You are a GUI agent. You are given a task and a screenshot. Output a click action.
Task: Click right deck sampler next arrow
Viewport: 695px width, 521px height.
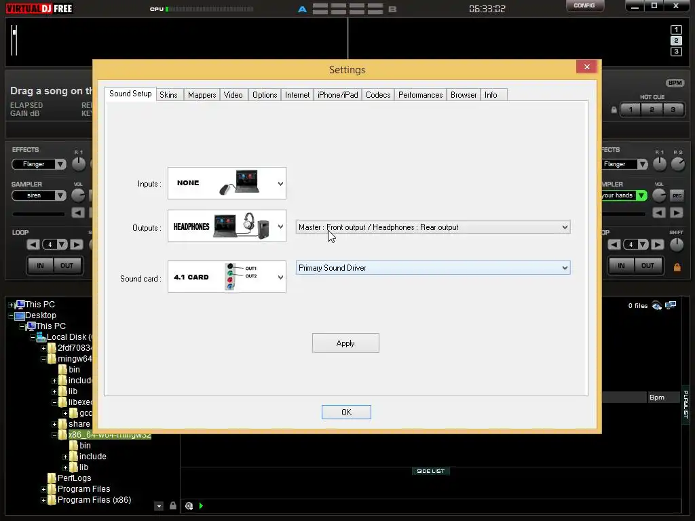[x=677, y=213]
